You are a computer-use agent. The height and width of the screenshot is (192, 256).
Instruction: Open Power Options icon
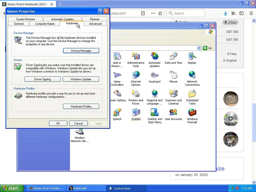click(117, 96)
